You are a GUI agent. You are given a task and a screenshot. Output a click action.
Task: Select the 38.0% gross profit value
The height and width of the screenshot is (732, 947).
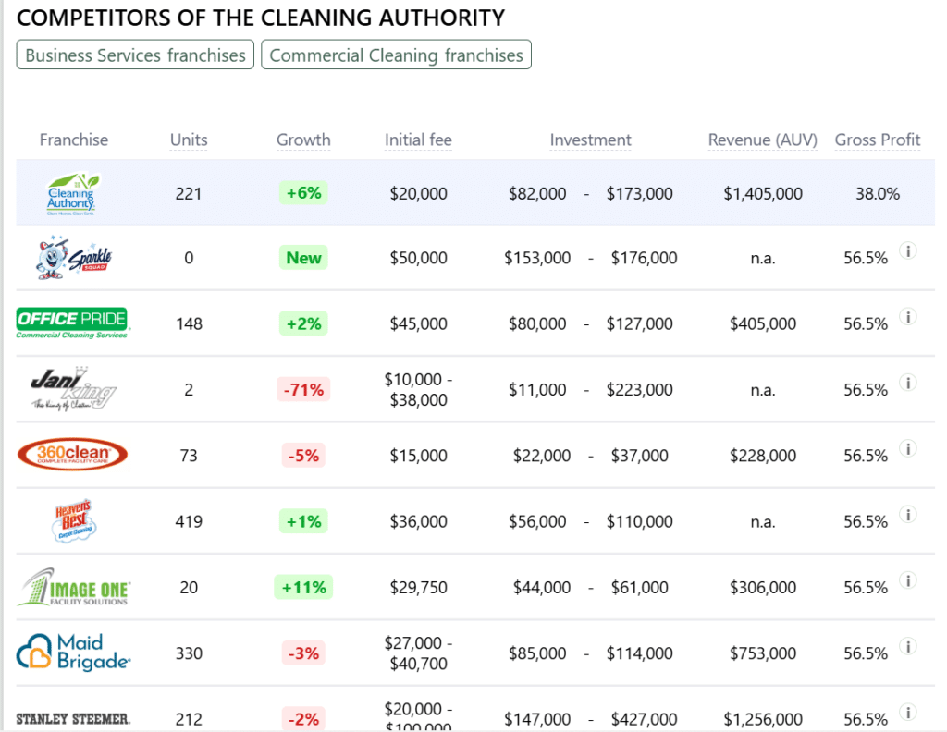877,194
